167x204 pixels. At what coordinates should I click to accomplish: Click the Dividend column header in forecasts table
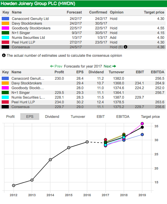[96, 72]
